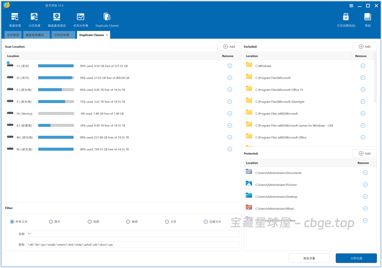Remove Documents folder from Protected list

365,173
